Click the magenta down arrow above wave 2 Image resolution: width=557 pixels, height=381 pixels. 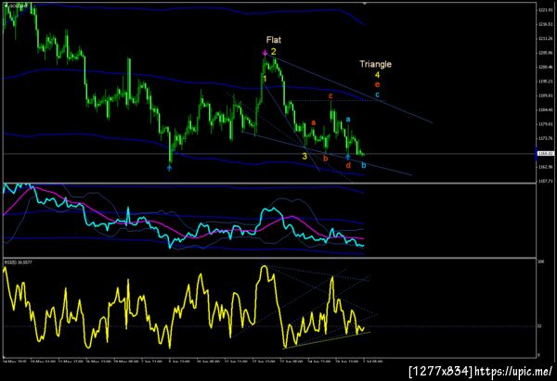click(265, 53)
